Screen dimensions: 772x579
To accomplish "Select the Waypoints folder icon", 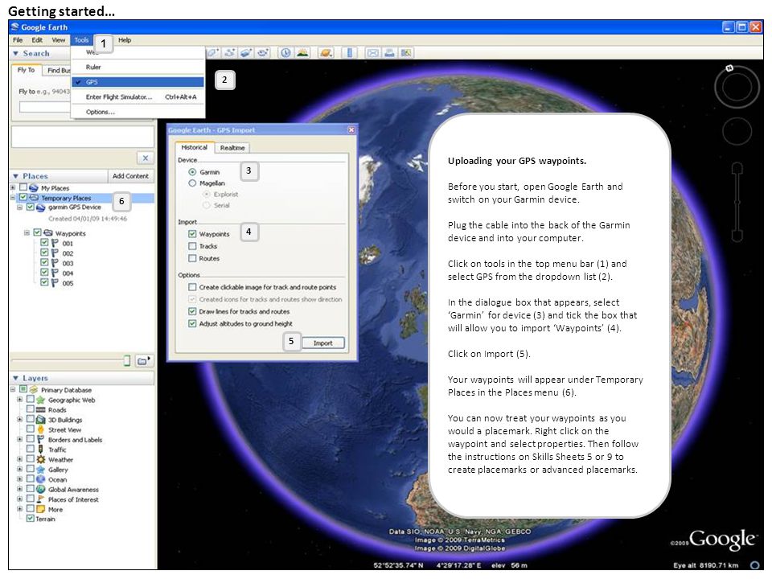I will 48,233.
